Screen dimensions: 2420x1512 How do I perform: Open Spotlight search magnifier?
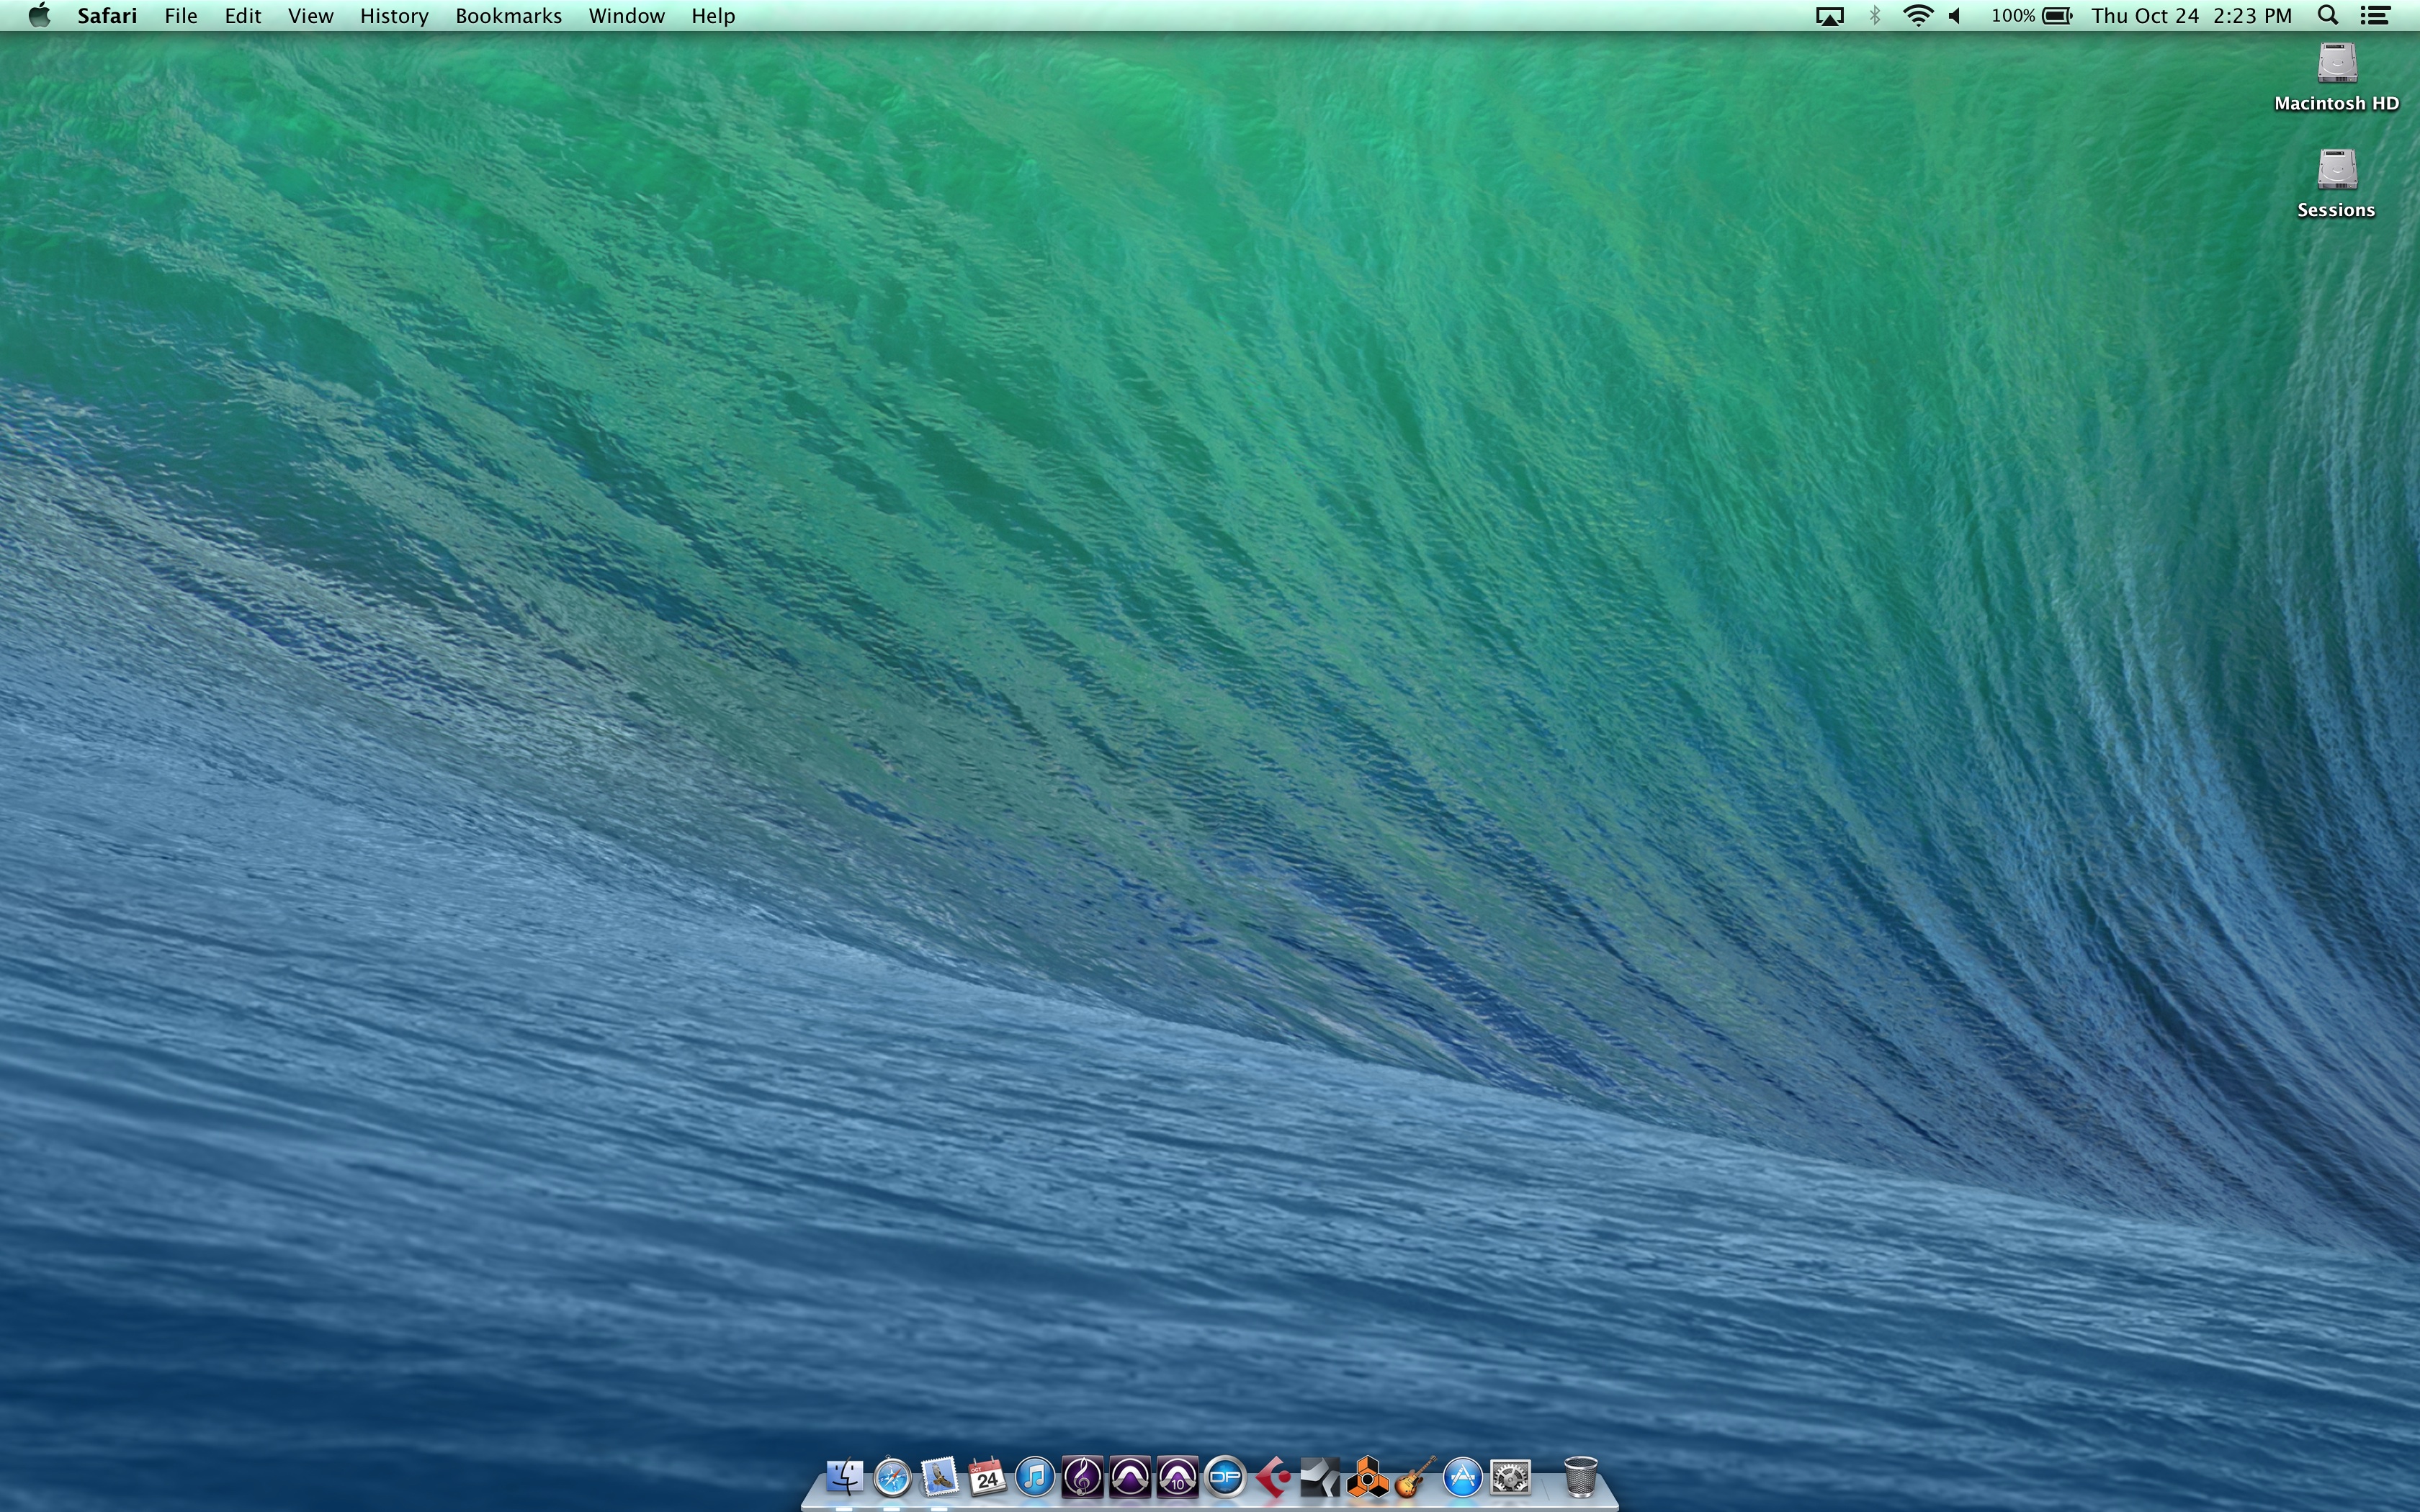coord(2328,16)
